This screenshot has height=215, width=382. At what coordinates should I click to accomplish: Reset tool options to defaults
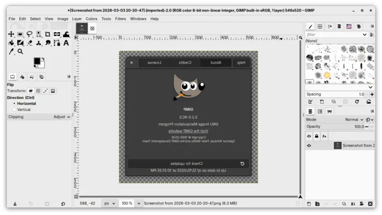pos(63,204)
